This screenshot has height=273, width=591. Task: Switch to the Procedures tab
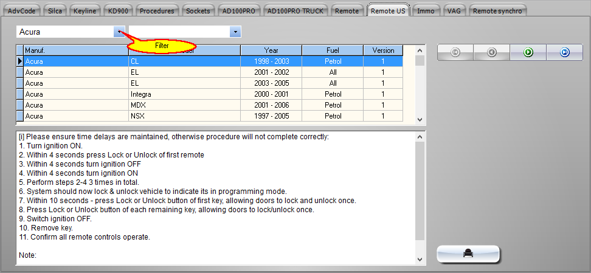click(x=156, y=11)
